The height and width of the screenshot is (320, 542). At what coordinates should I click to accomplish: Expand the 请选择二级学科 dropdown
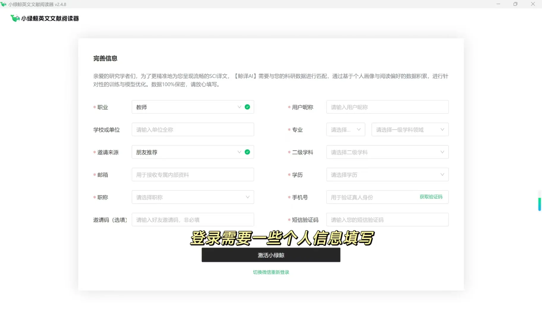tap(387, 152)
